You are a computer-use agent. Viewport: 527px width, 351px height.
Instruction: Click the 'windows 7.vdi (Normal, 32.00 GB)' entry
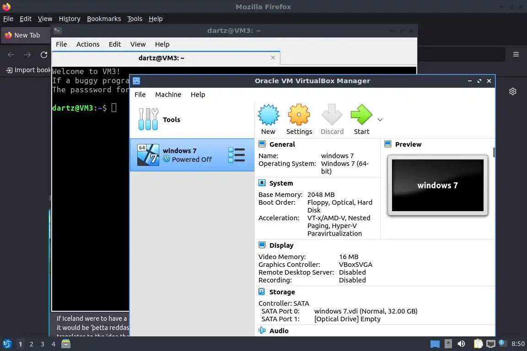point(366,311)
